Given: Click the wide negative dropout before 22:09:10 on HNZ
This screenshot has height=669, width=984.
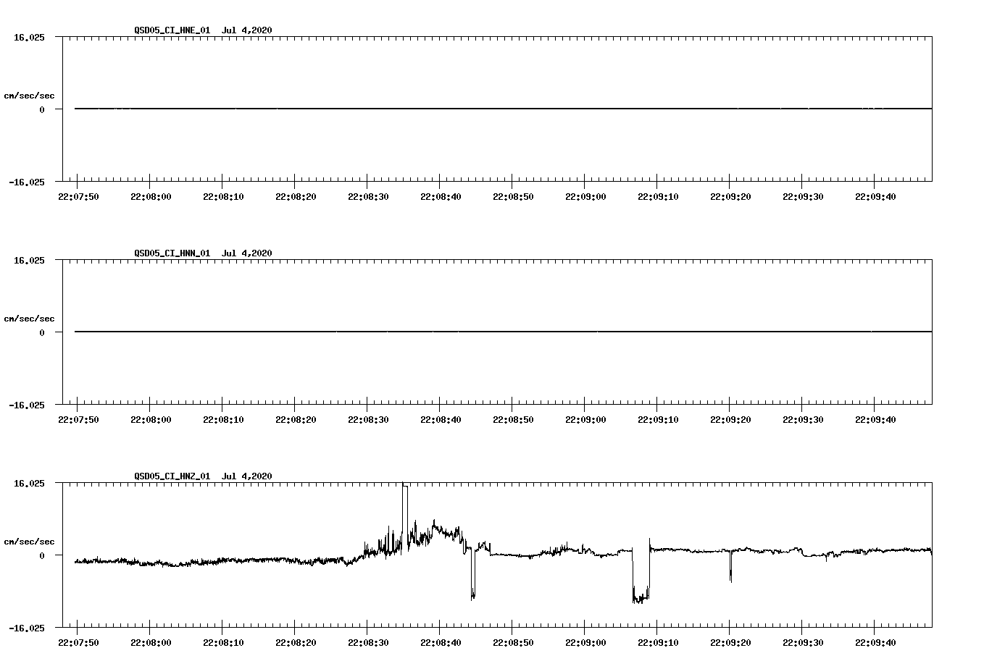Looking at the screenshot, I should 641,575.
